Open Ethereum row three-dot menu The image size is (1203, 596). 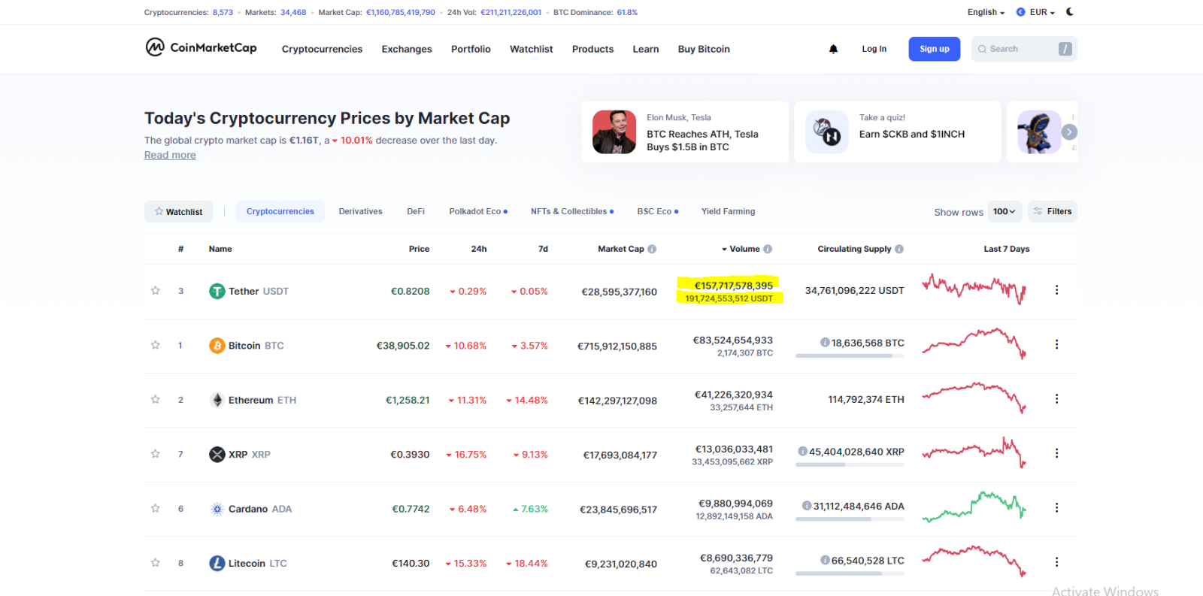[x=1056, y=399]
